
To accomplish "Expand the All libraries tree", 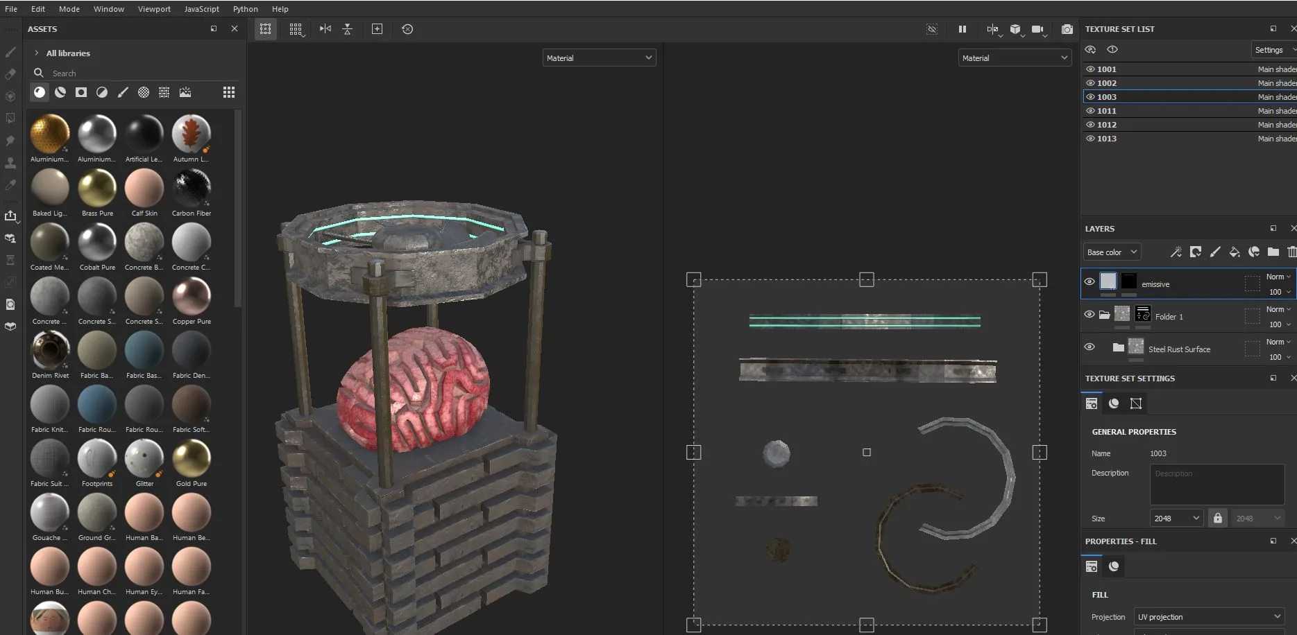I will (x=37, y=53).
